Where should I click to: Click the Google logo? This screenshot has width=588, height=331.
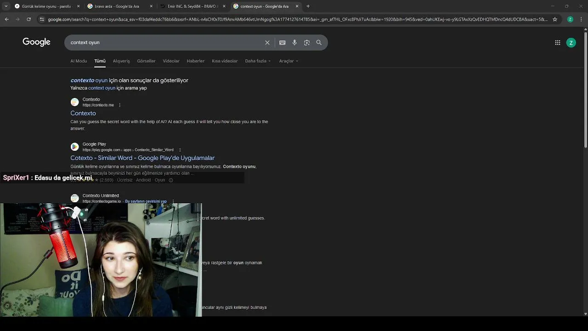pyautogui.click(x=36, y=42)
